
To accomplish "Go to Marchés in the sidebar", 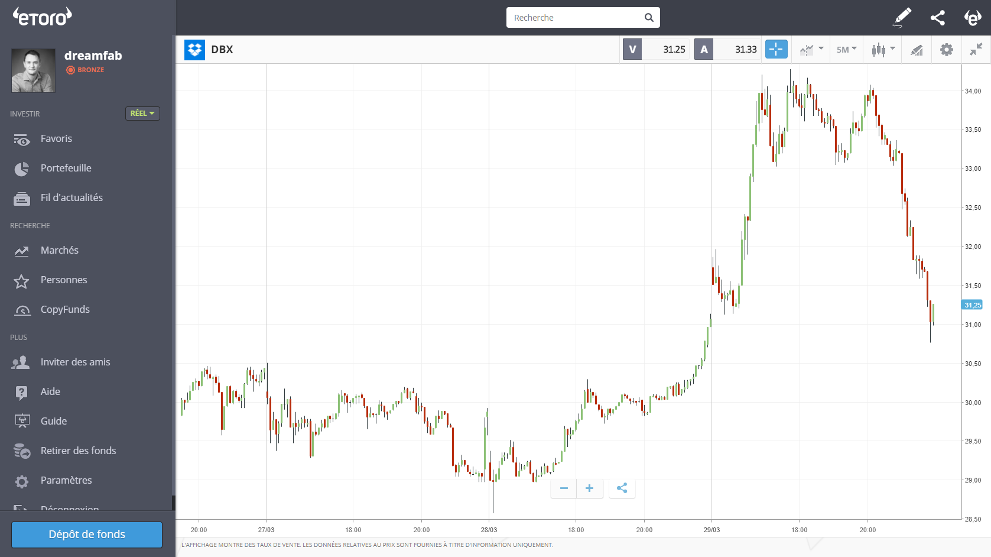I will [x=59, y=250].
